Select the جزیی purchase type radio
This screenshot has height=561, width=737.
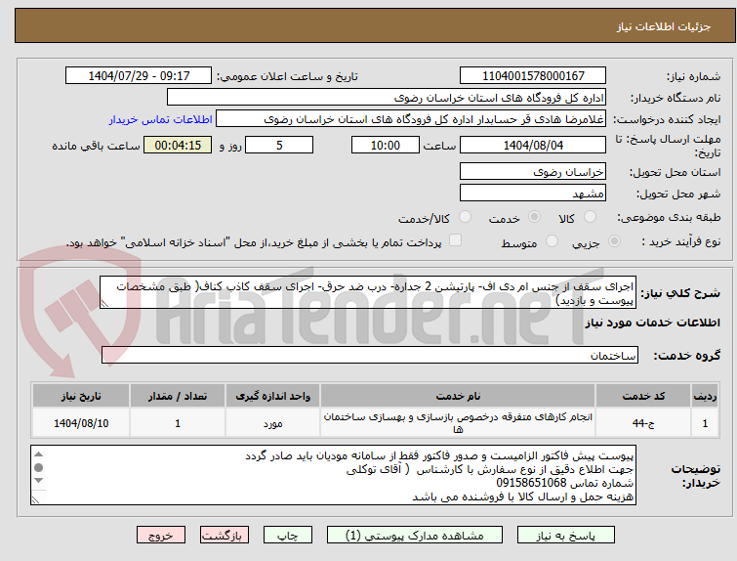coord(614,241)
